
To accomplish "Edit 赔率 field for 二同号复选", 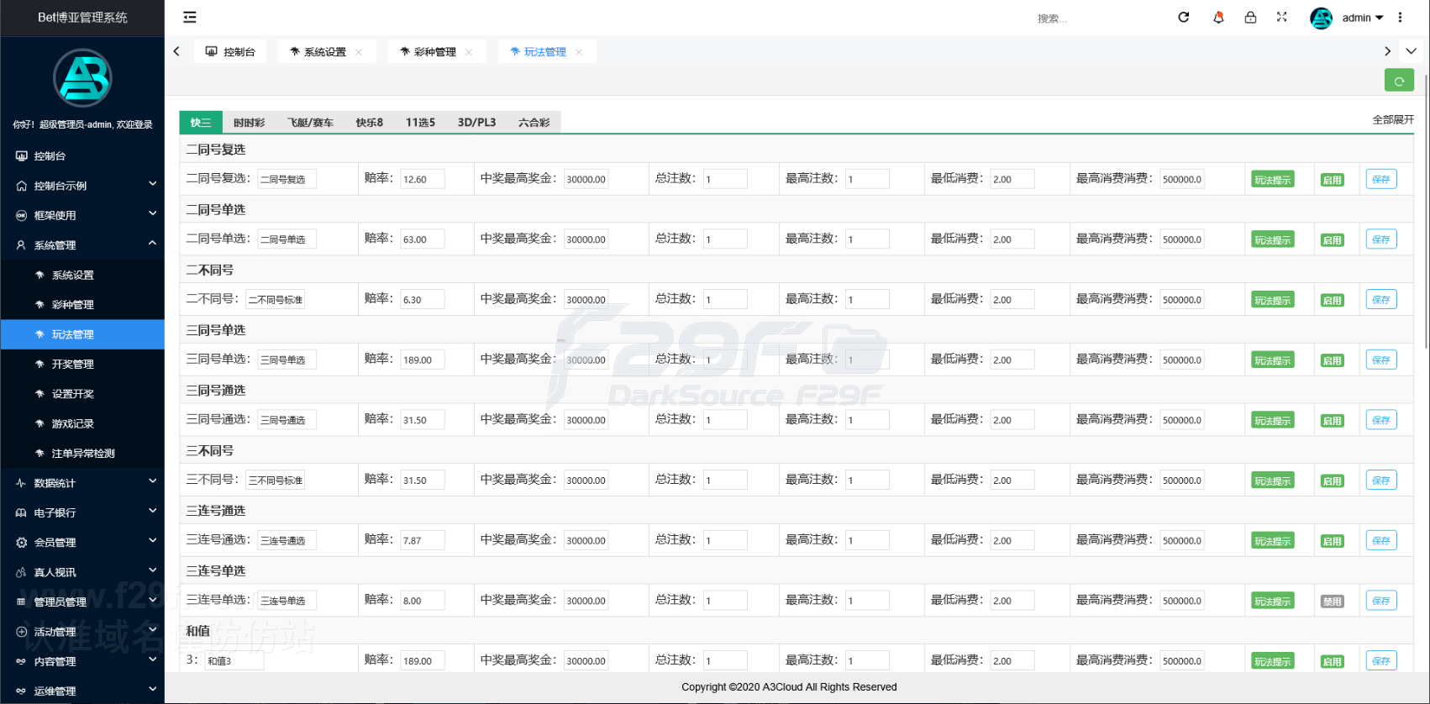I will click(422, 179).
